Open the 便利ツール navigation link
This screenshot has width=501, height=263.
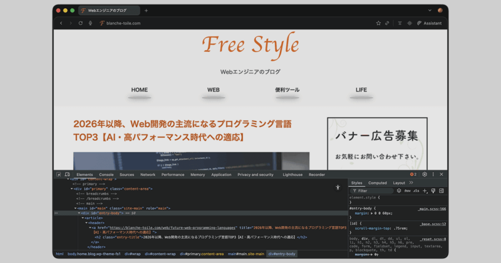click(x=287, y=90)
